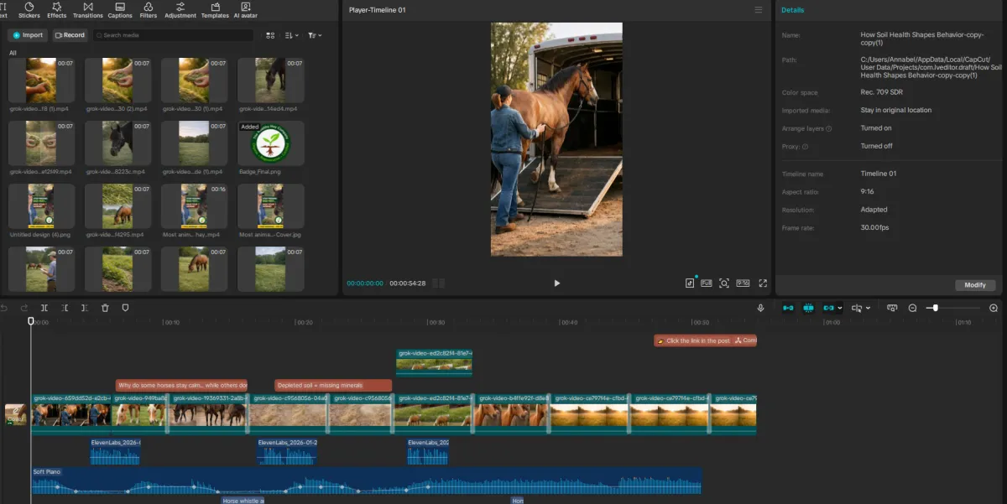Expand the media sort dropdown
Image resolution: width=1007 pixels, height=504 pixels.
click(x=291, y=35)
